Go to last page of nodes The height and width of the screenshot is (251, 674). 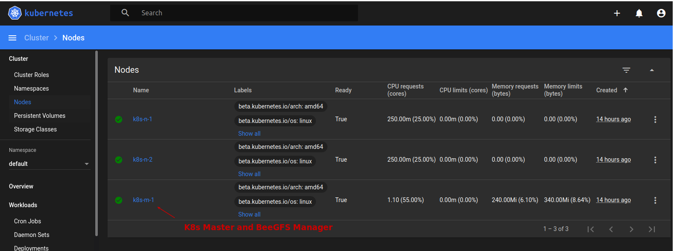[x=652, y=229]
